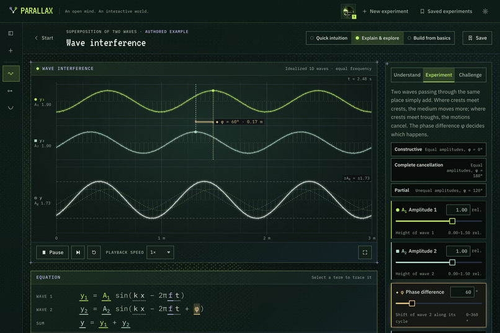Open Saved experiments

446,11
